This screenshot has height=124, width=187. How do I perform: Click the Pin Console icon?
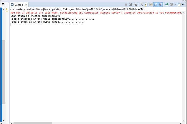click(167, 5)
